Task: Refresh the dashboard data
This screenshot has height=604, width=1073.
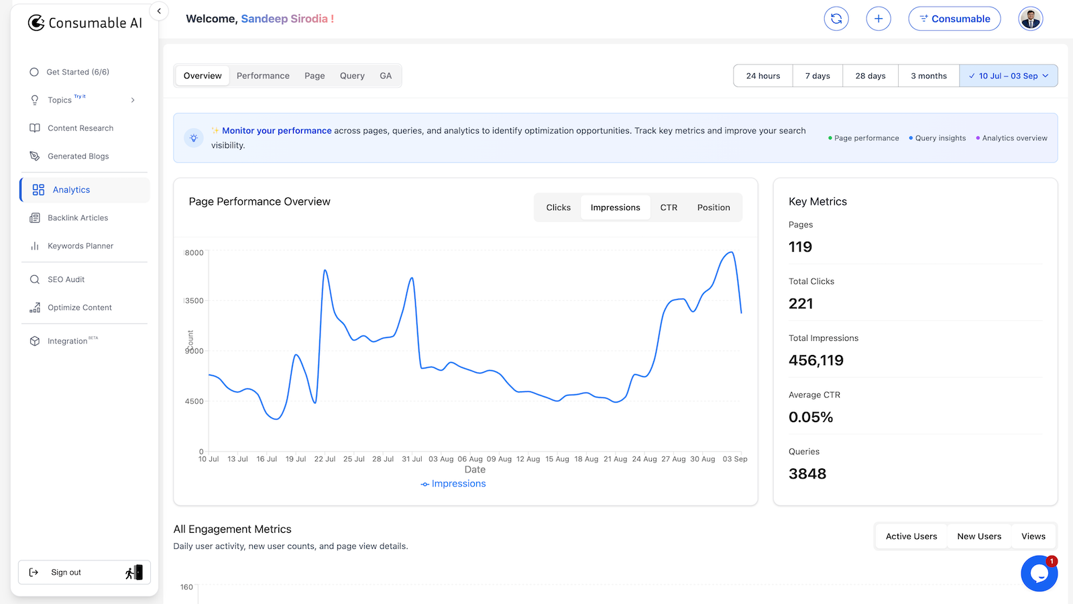Action: [x=836, y=18]
